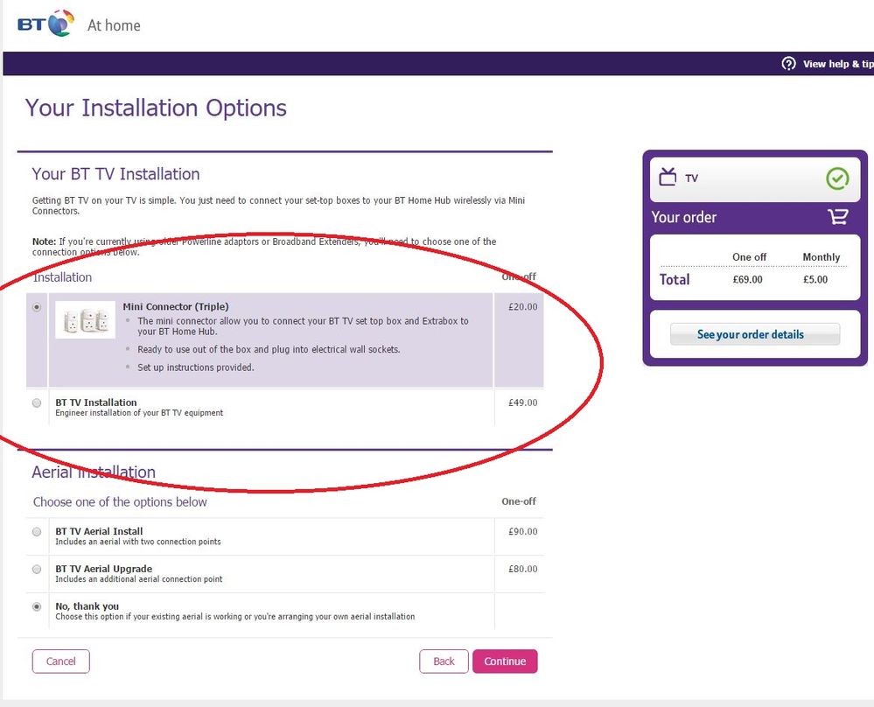
Task: Choose BT TV Aerial Install radio option
Action: (37, 531)
